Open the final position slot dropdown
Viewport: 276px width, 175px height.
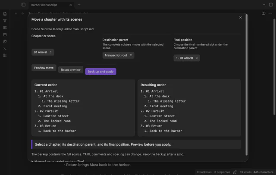click(x=187, y=58)
